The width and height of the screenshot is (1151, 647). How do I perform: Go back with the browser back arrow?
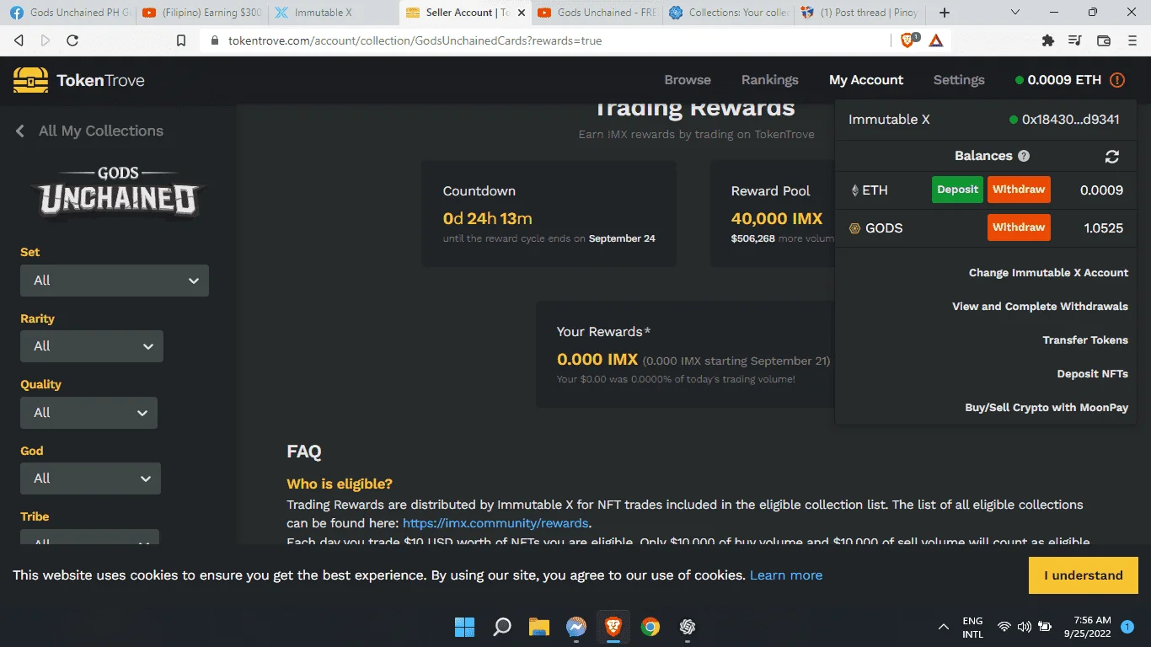coord(19,40)
